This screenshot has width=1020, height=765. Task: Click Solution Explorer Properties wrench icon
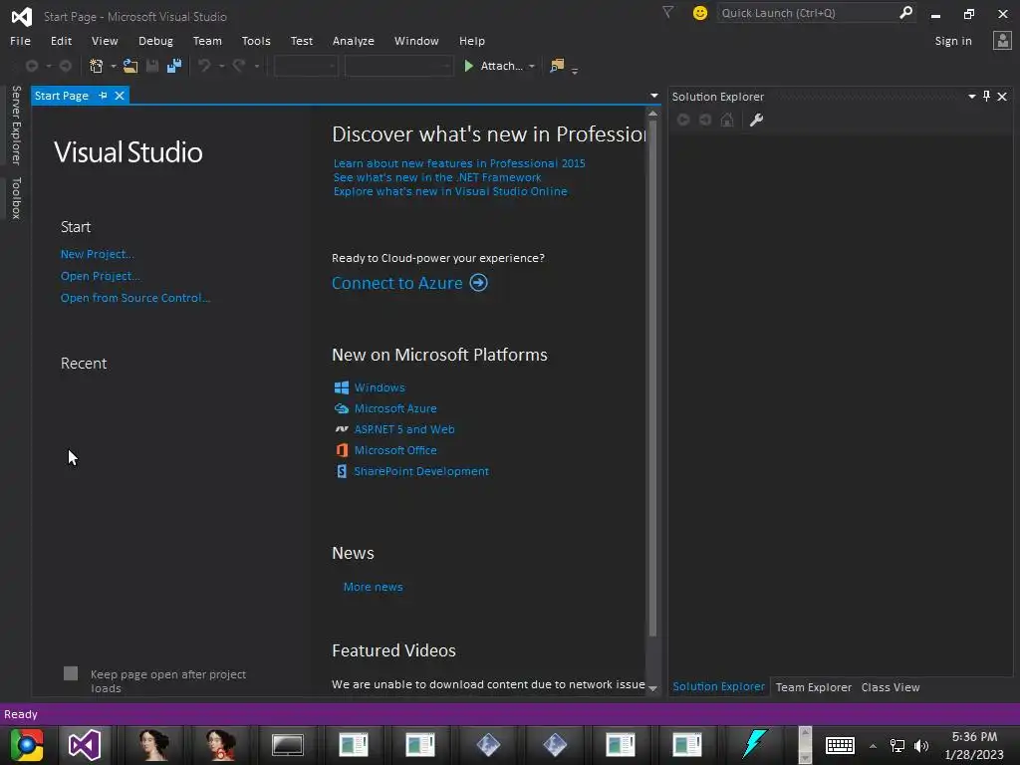757,120
